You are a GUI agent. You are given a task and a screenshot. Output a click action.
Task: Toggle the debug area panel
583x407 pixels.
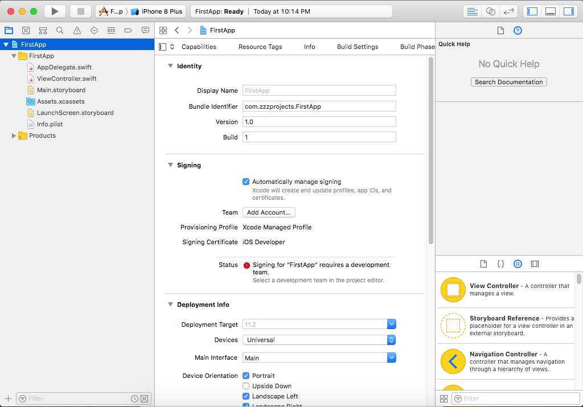(551, 11)
